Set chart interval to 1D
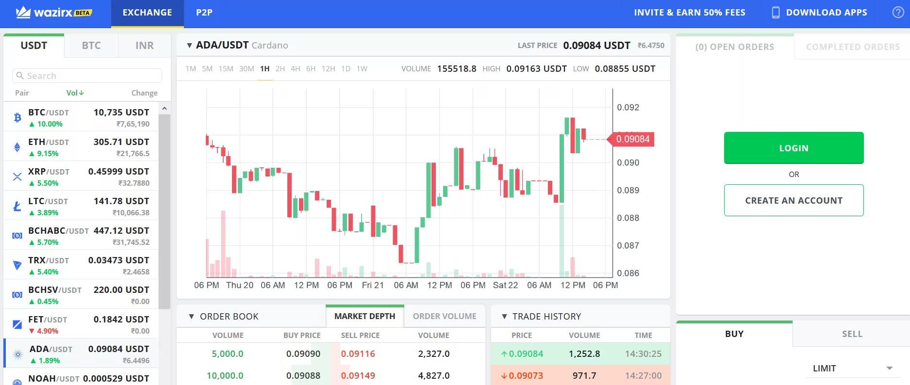Screen dimensions: 910x385 (346, 69)
